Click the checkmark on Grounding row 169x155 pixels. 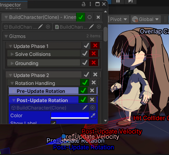(x=85, y=63)
